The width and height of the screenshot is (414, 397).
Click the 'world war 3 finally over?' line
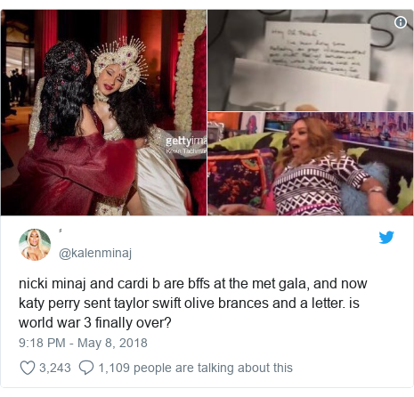pyautogui.click(x=95, y=323)
